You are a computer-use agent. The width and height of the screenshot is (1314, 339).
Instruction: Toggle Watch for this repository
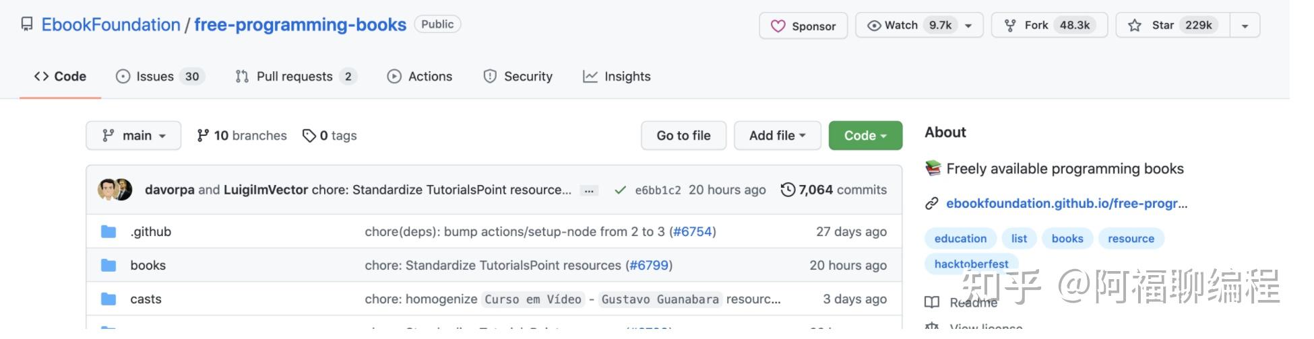tap(910, 26)
